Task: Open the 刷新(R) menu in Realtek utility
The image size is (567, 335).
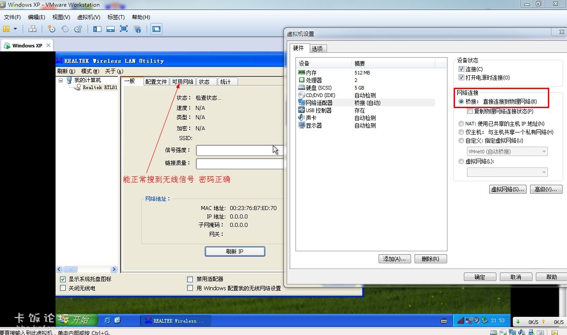Action: tap(66, 71)
